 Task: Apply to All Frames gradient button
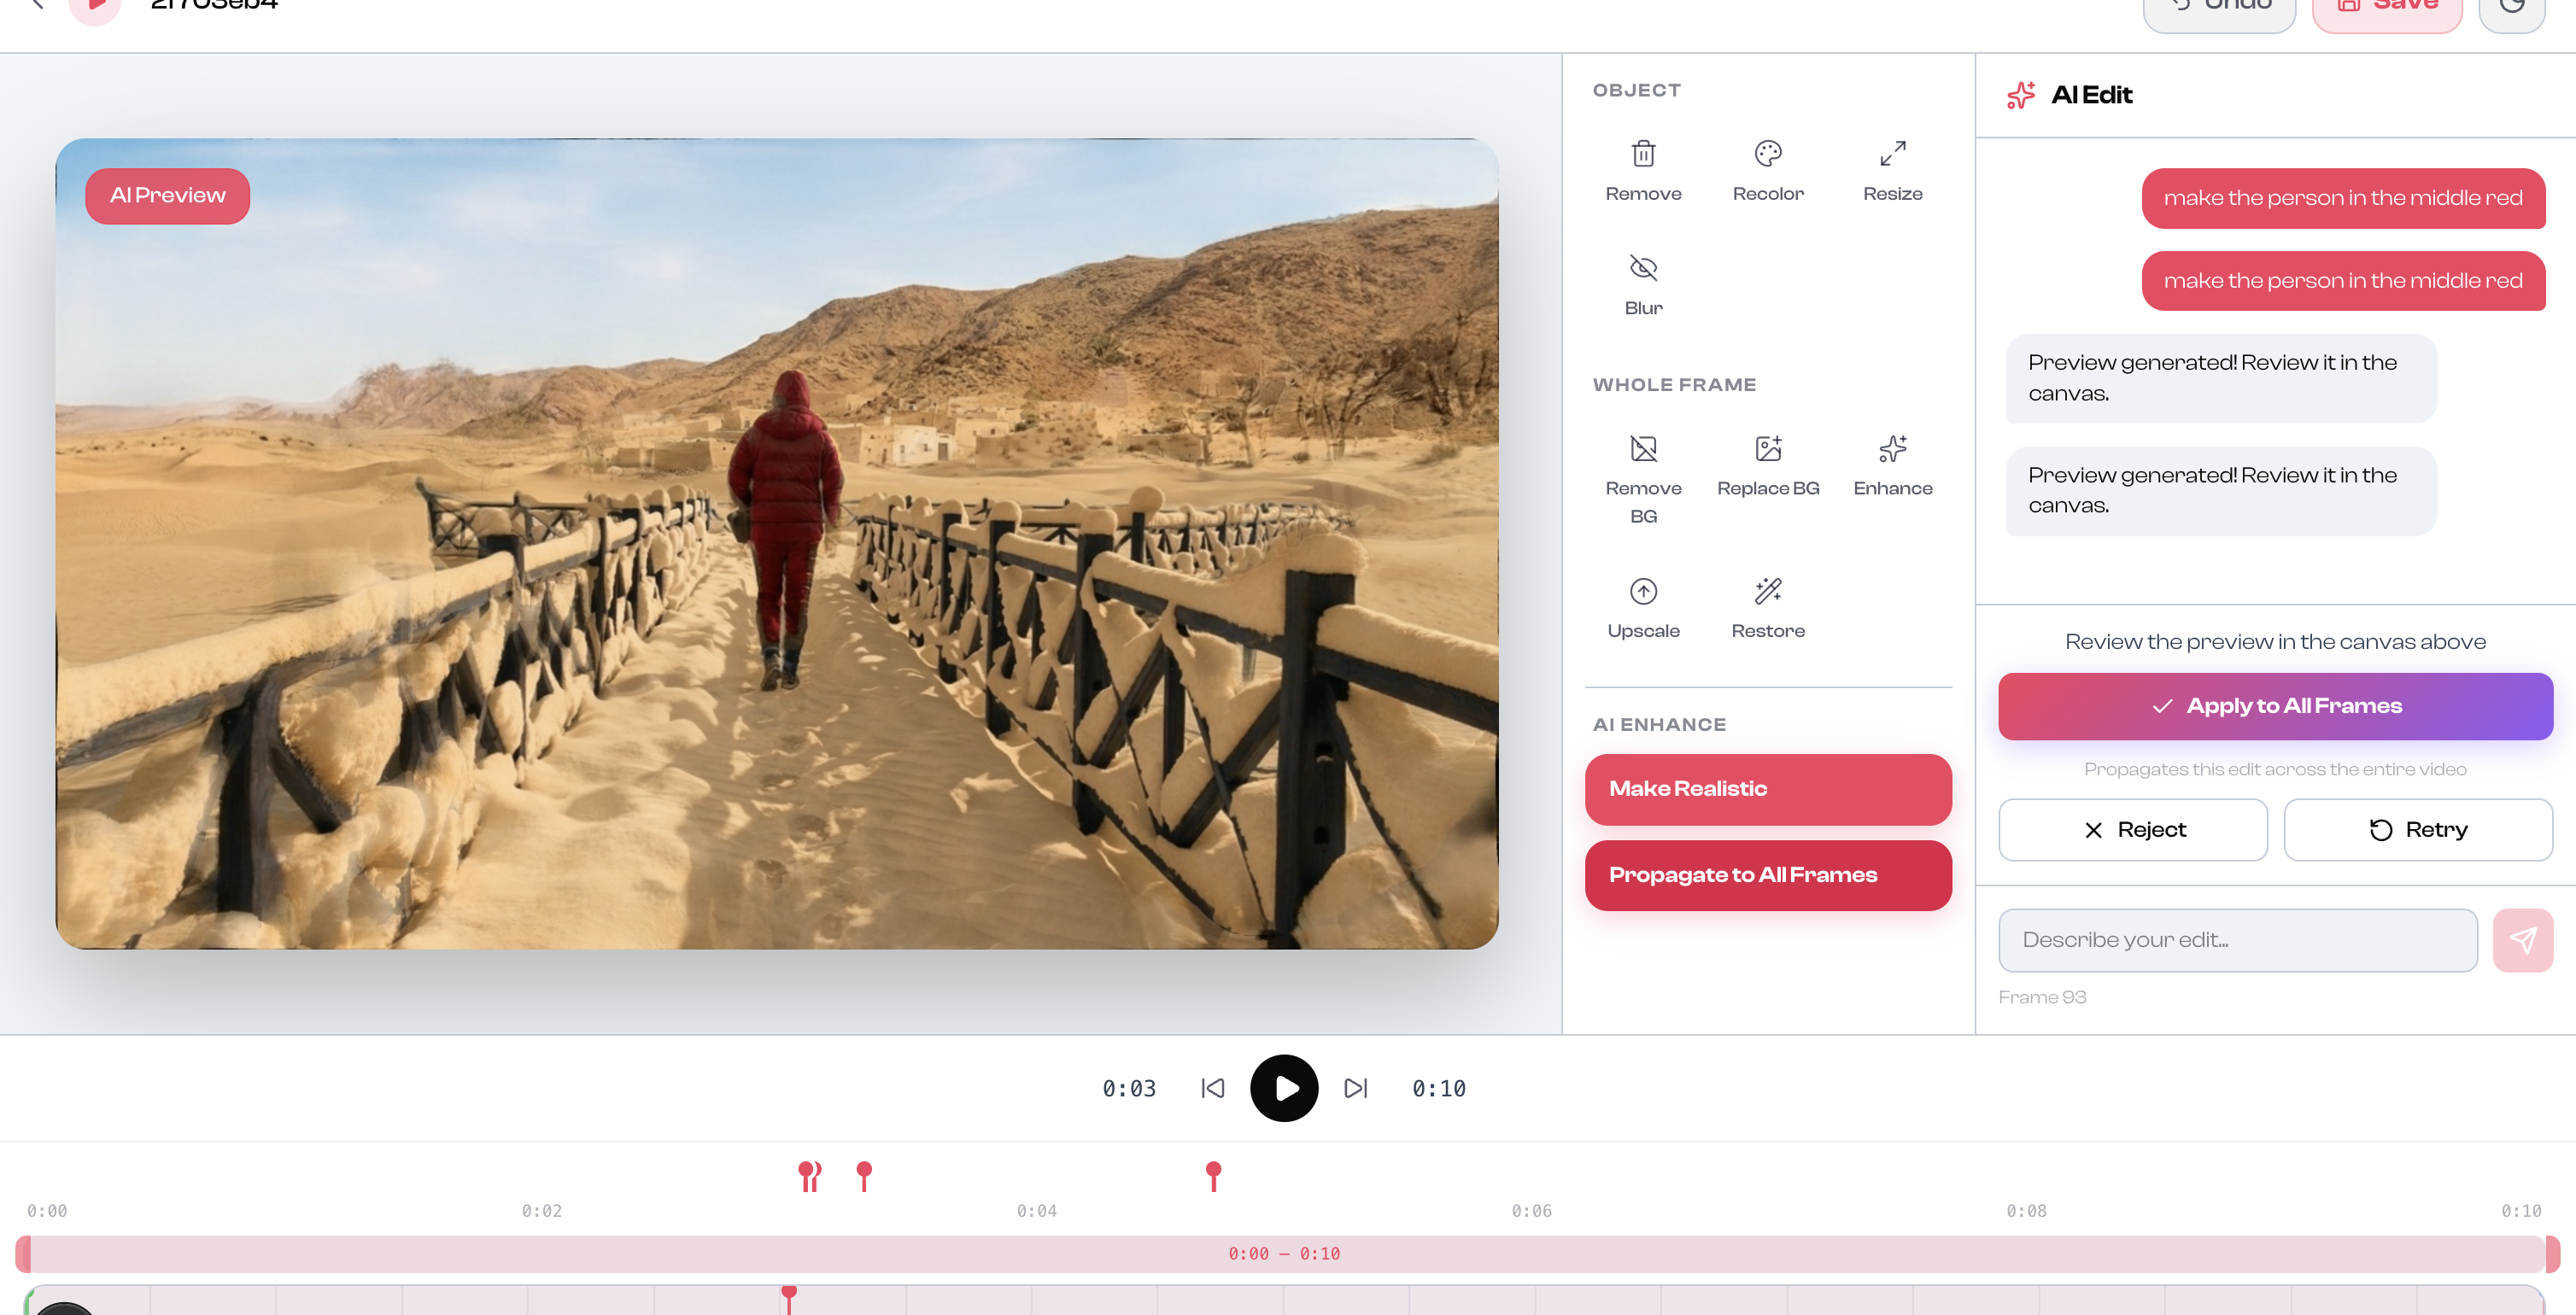point(2274,706)
